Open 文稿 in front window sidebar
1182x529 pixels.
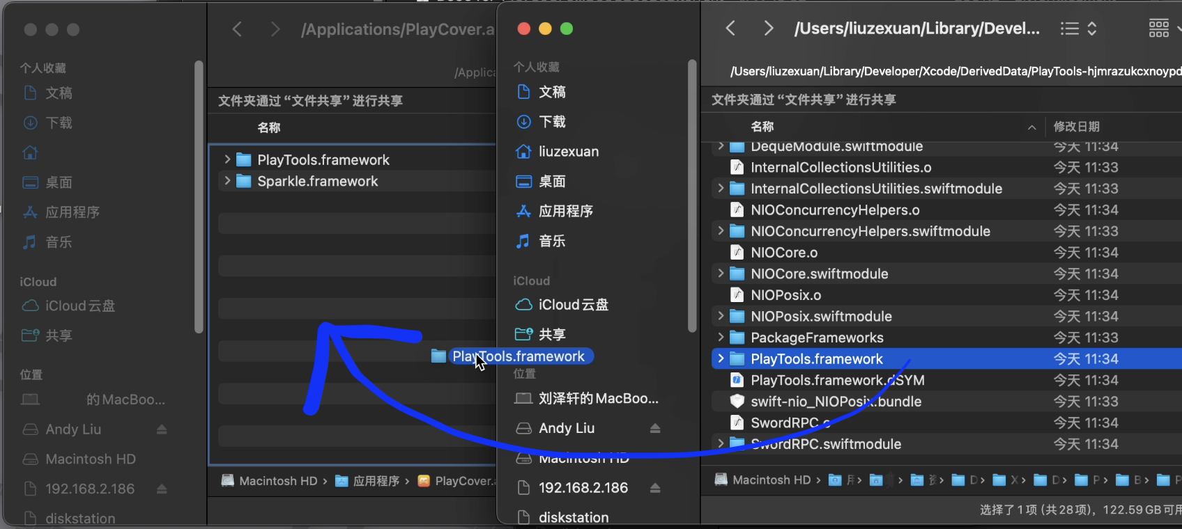coord(552,92)
